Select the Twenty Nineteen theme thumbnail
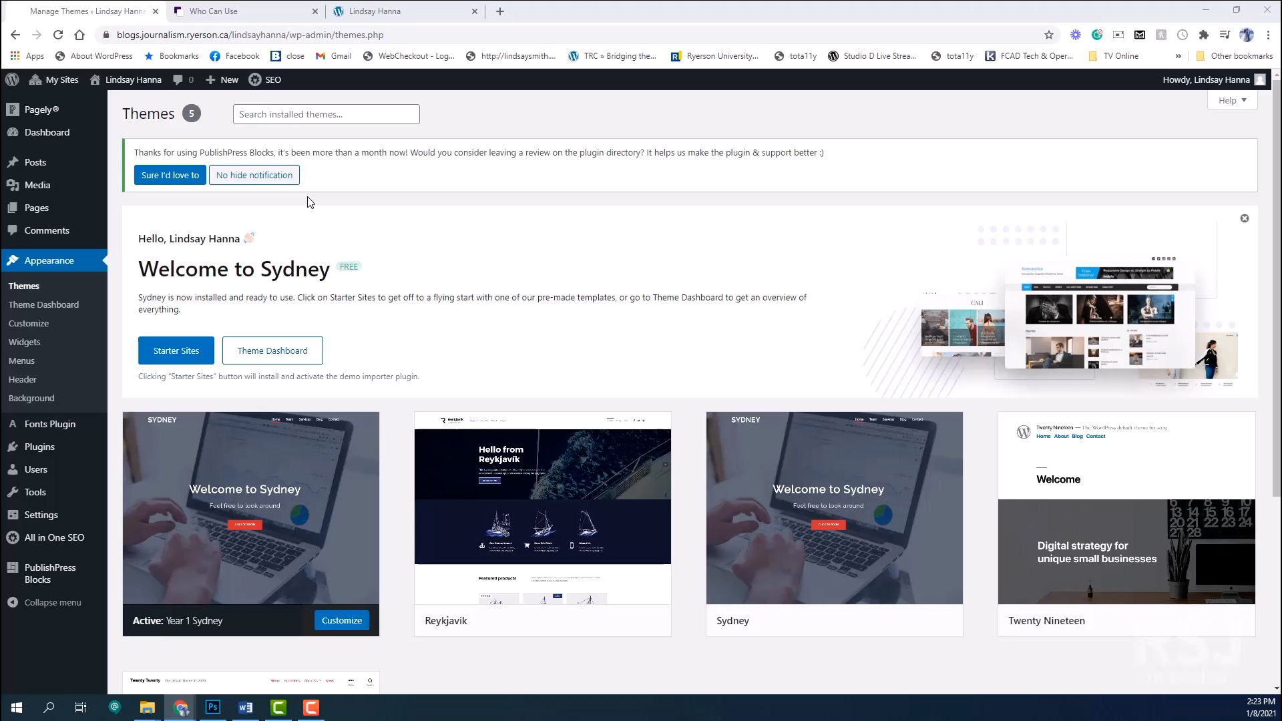 (x=1126, y=508)
